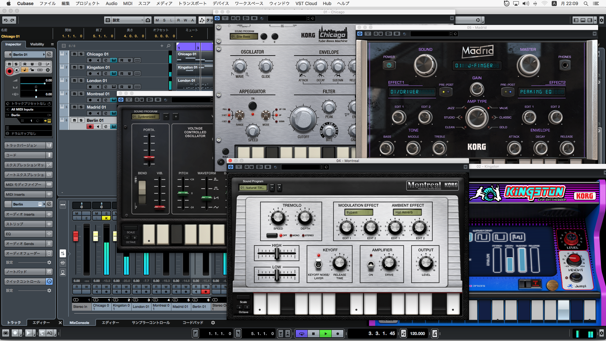Open the 設定 preset dropdown in the toolbar

click(x=128, y=20)
